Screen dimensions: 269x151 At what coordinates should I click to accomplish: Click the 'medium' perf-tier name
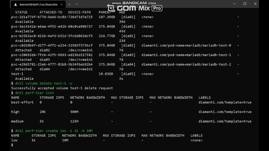pos(17,121)
